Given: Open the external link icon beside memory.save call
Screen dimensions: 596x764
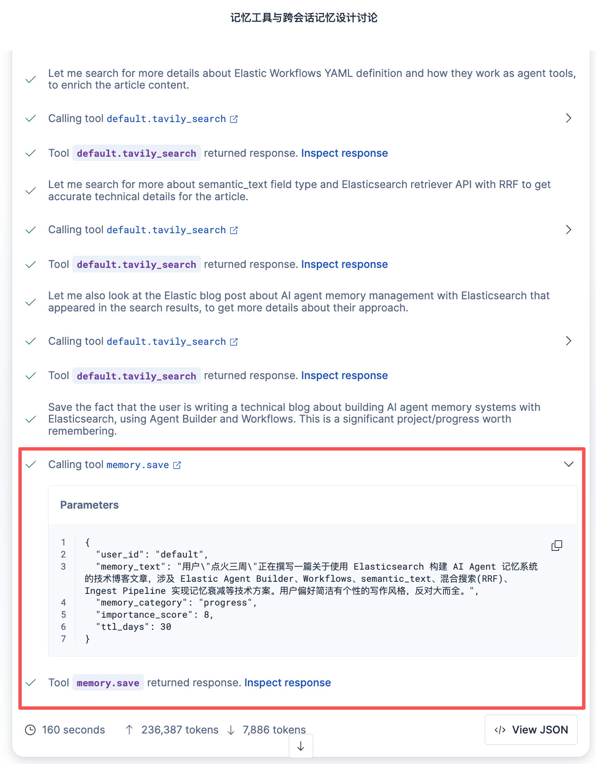Looking at the screenshot, I should [x=177, y=465].
